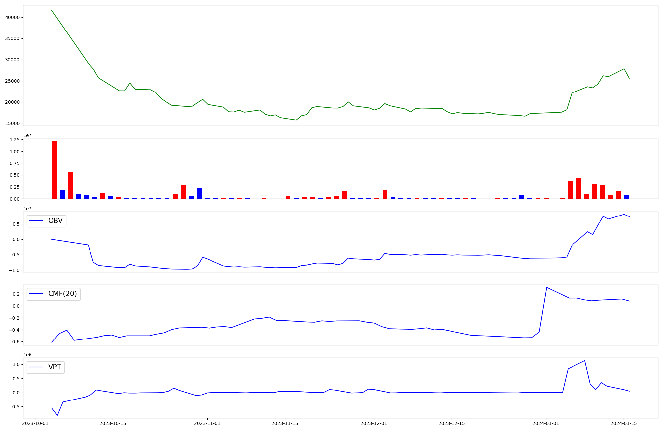The image size is (663, 431).
Task: Click the 1.25 volume axis tick label
Action: 15,140
